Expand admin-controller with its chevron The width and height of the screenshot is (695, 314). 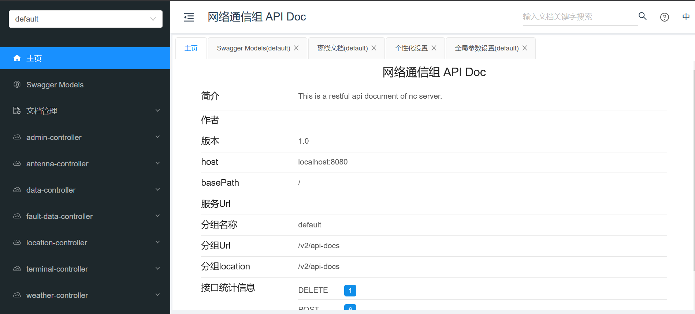tap(157, 137)
